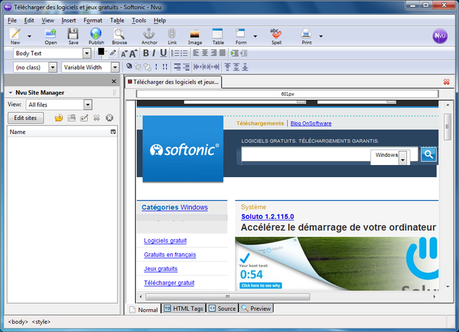The height and width of the screenshot is (332, 459).
Task: Open the Tools menu
Action: (x=139, y=20)
